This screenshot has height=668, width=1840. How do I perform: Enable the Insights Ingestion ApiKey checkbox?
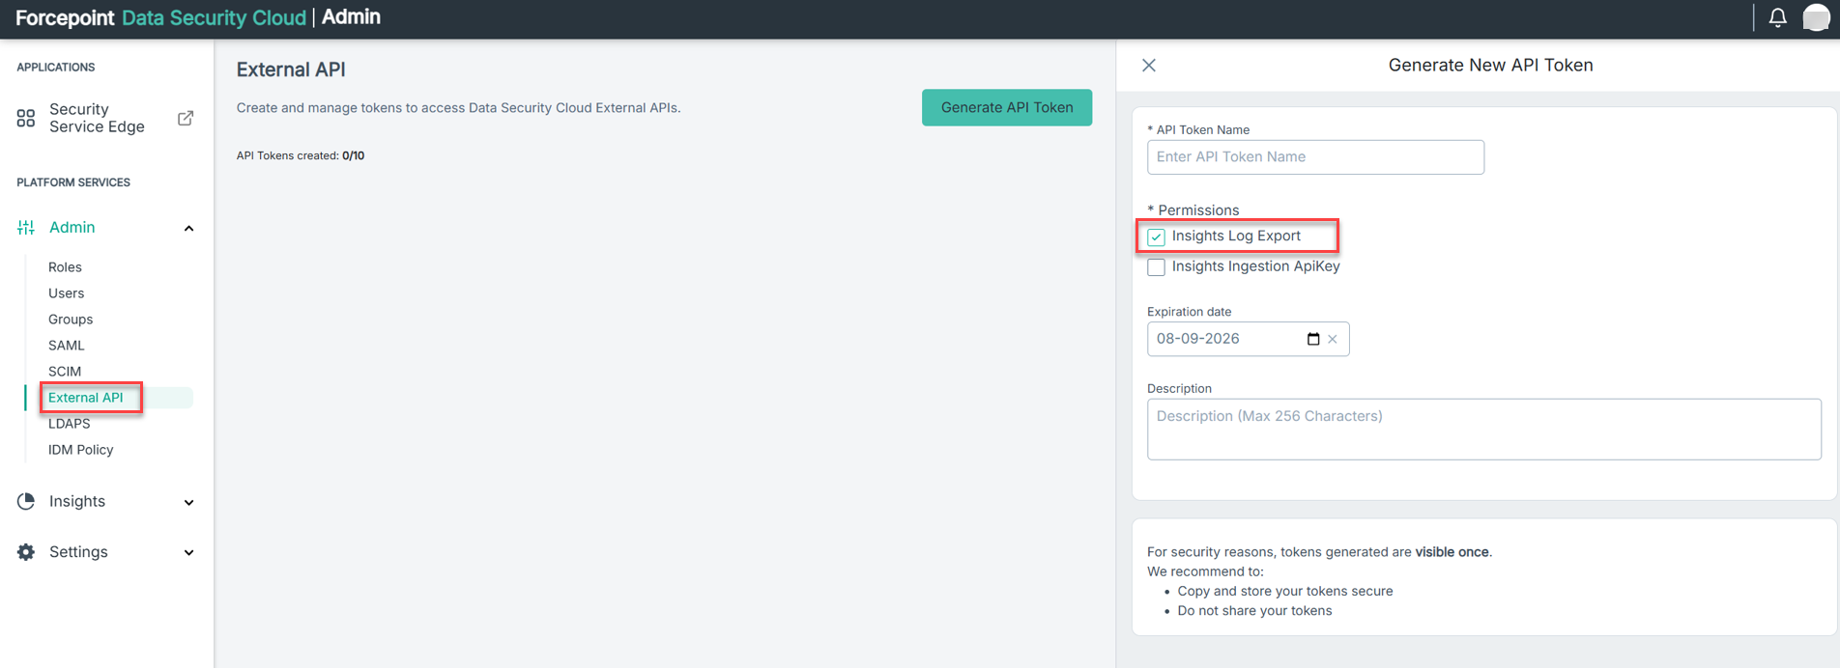1157,267
